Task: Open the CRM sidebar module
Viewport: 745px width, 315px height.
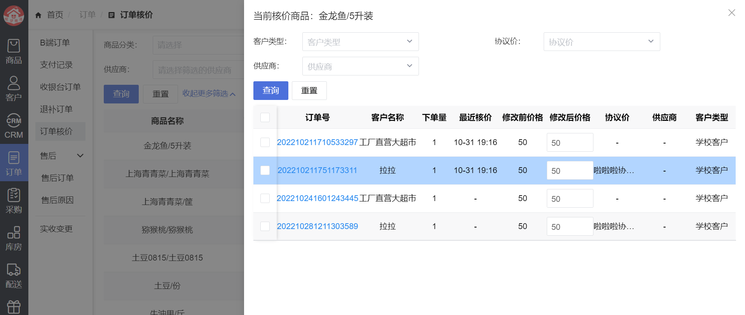Action: pos(14,126)
